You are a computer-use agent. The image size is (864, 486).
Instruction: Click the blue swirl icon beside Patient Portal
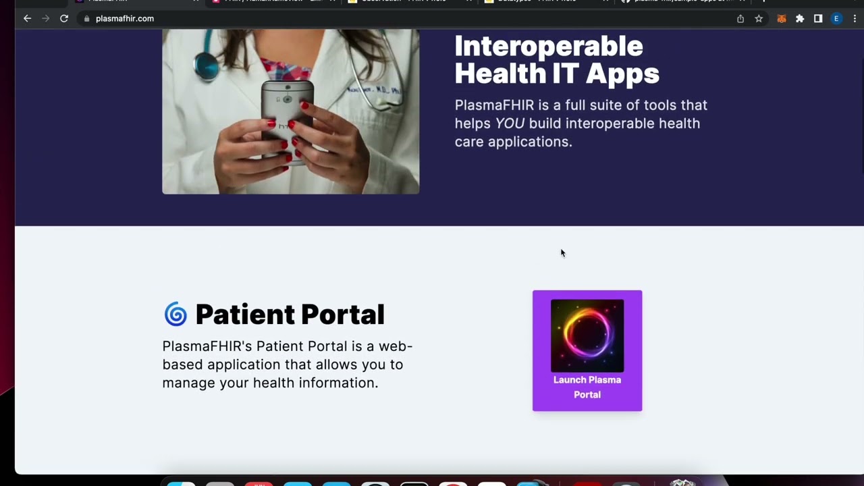(175, 314)
